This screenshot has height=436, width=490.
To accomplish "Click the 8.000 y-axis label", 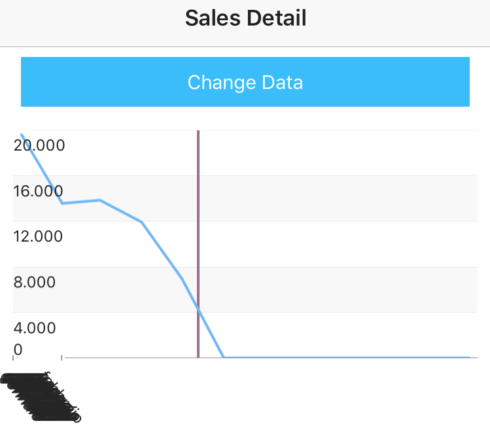I will 35,282.
